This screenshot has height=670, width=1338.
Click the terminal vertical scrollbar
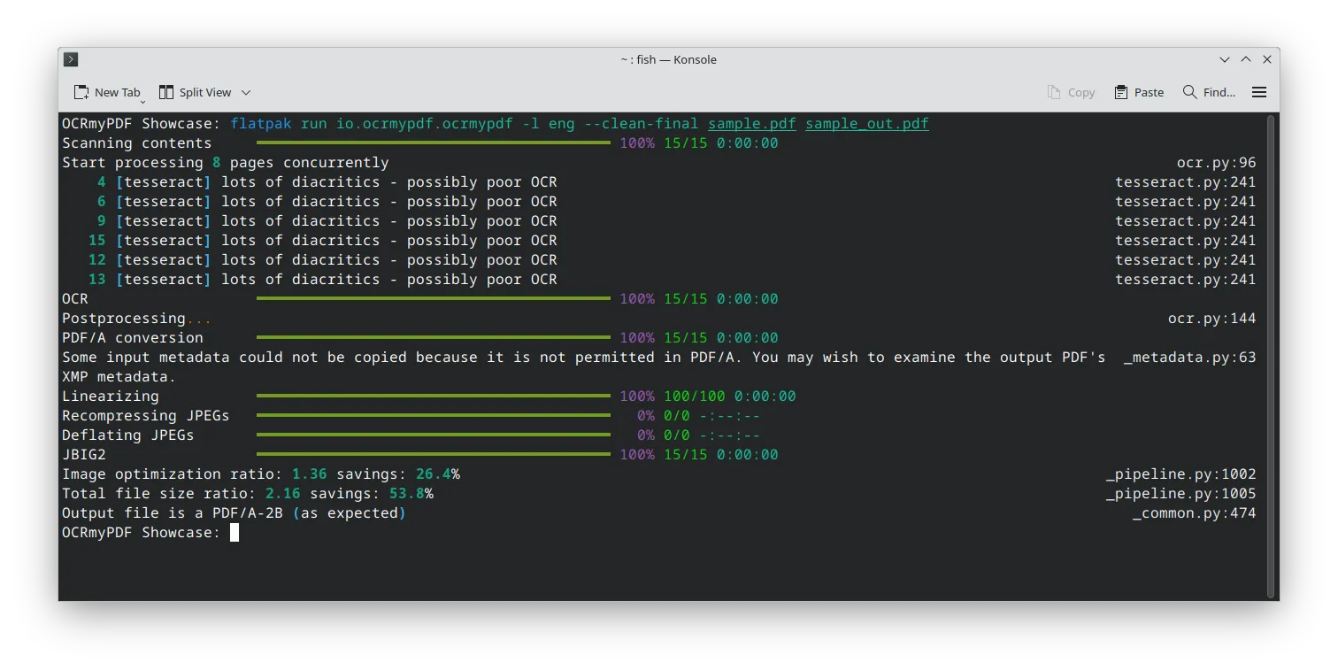click(x=1273, y=356)
